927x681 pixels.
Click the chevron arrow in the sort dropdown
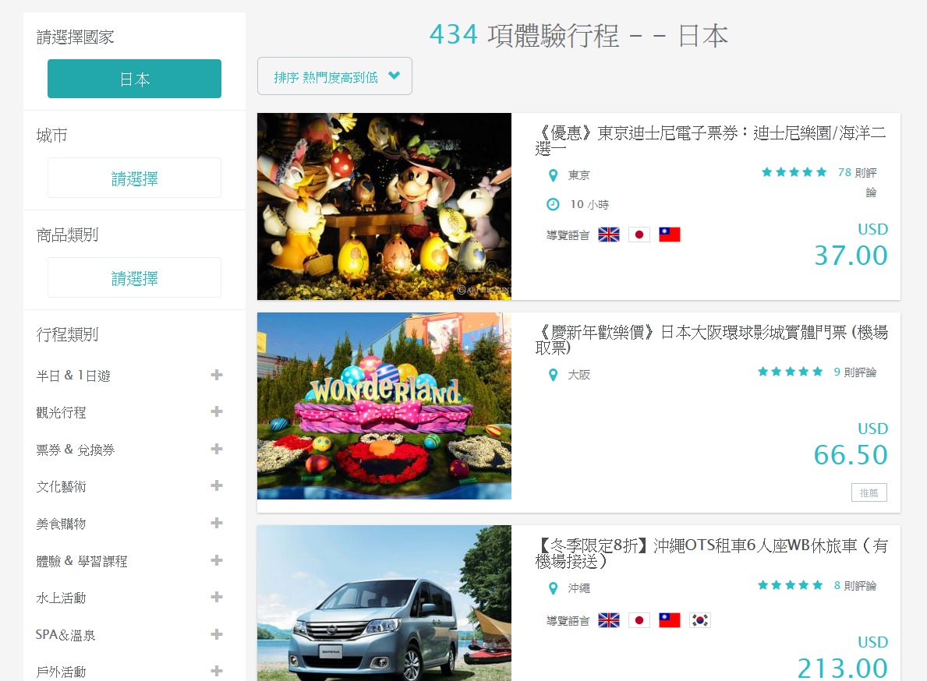pyautogui.click(x=395, y=76)
